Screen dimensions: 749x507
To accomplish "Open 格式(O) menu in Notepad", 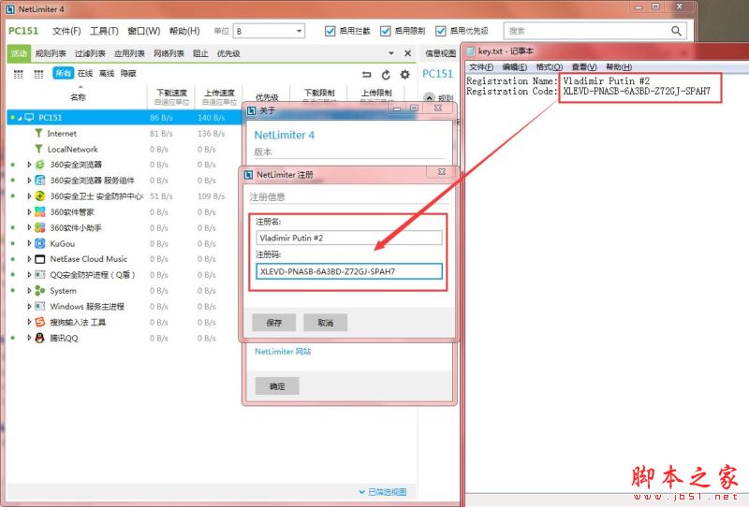I will [x=550, y=66].
